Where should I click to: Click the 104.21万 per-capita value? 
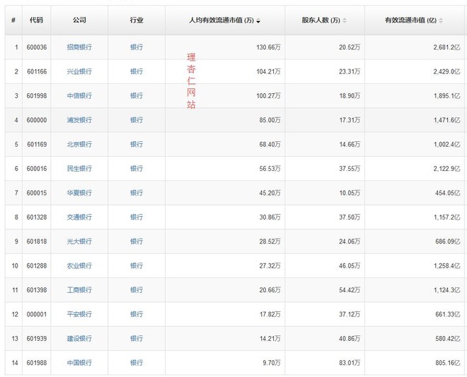tap(268, 71)
